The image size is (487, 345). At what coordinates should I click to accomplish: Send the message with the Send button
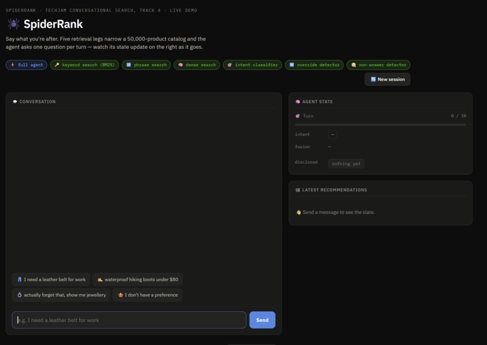(262, 320)
